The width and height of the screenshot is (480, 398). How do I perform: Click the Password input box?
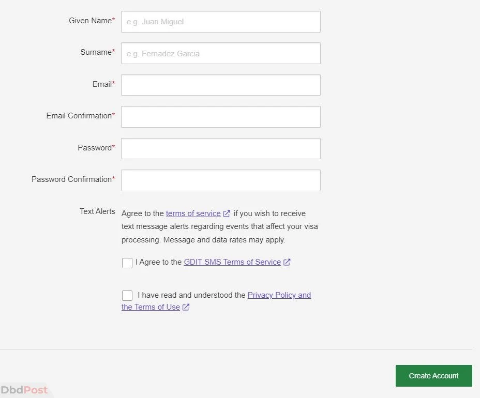[x=221, y=149]
